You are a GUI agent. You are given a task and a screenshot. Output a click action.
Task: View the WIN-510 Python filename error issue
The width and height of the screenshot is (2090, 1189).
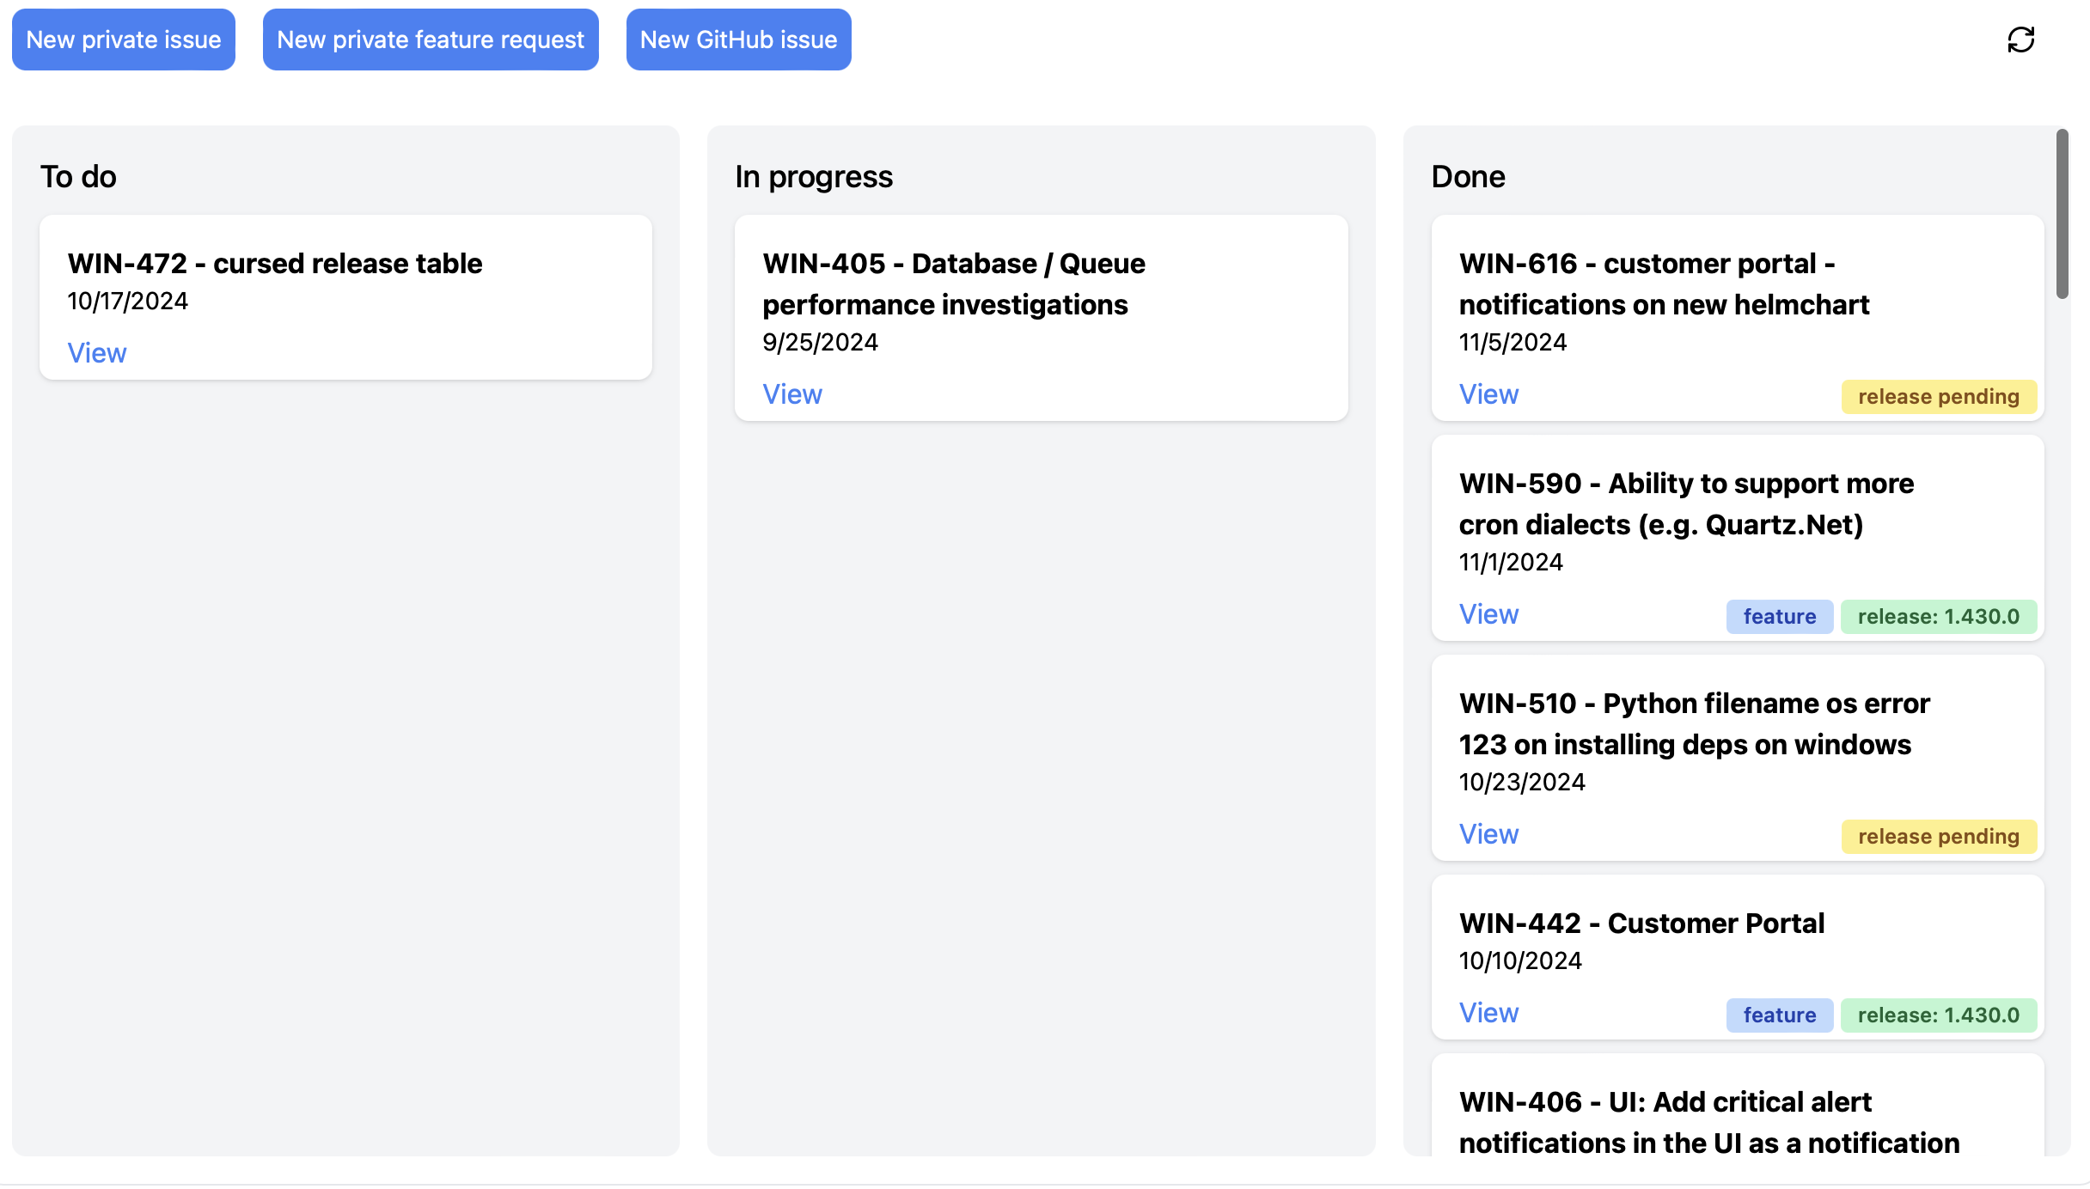1488,833
